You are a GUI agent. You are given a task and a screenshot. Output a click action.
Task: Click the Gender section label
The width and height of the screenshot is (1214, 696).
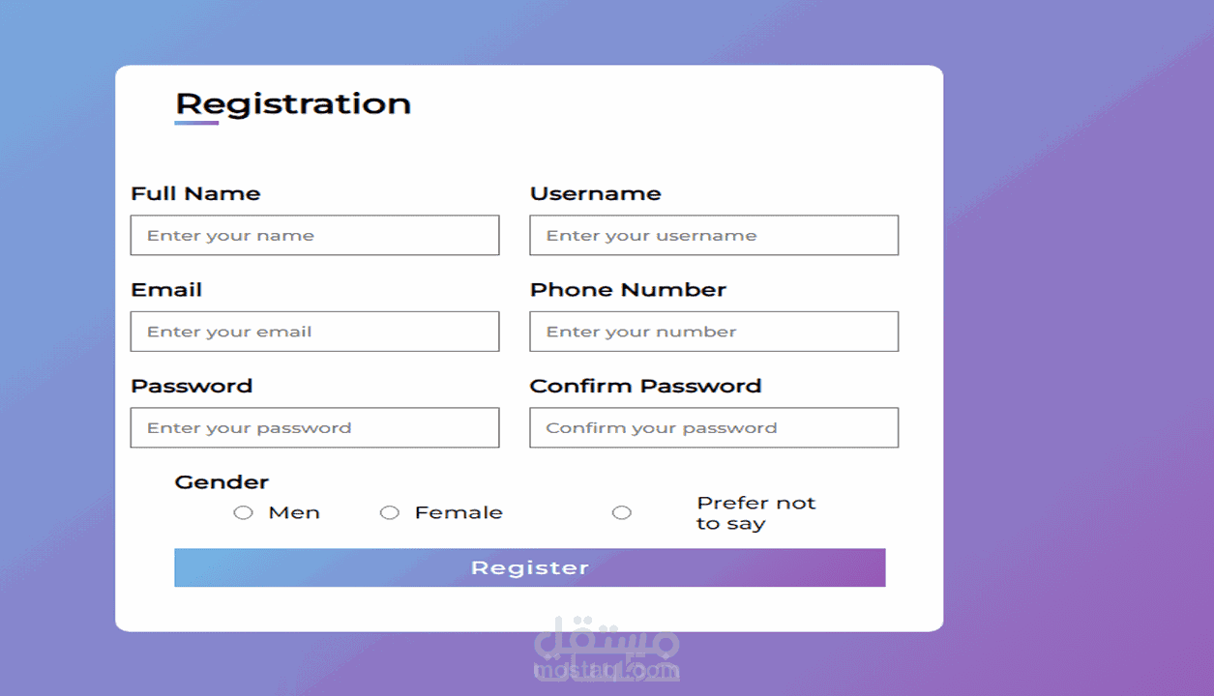[222, 481]
